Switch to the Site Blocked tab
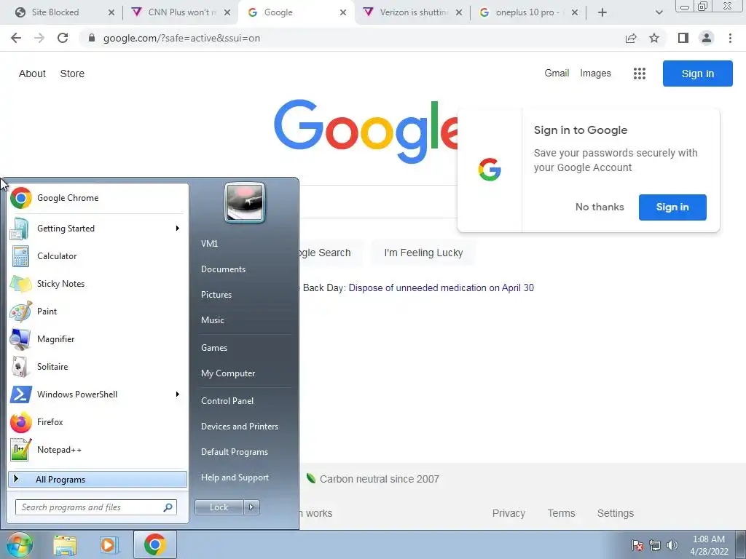The width and height of the screenshot is (746, 559). 55,12
